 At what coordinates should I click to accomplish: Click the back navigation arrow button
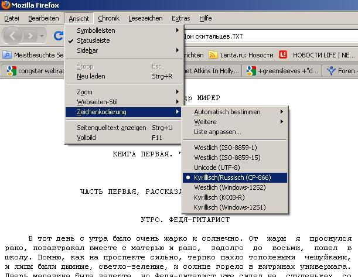[x=14, y=36]
